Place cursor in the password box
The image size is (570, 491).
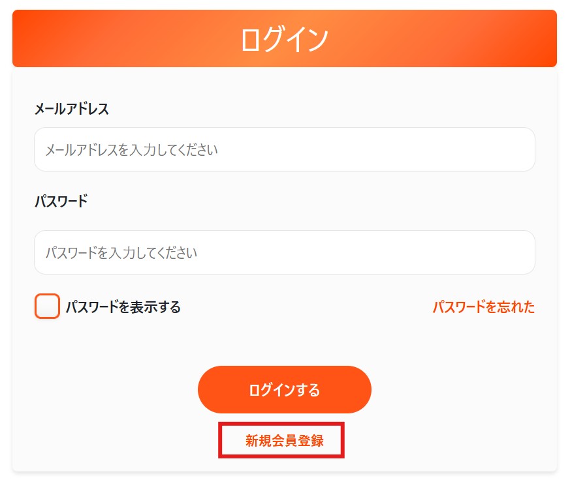(284, 252)
